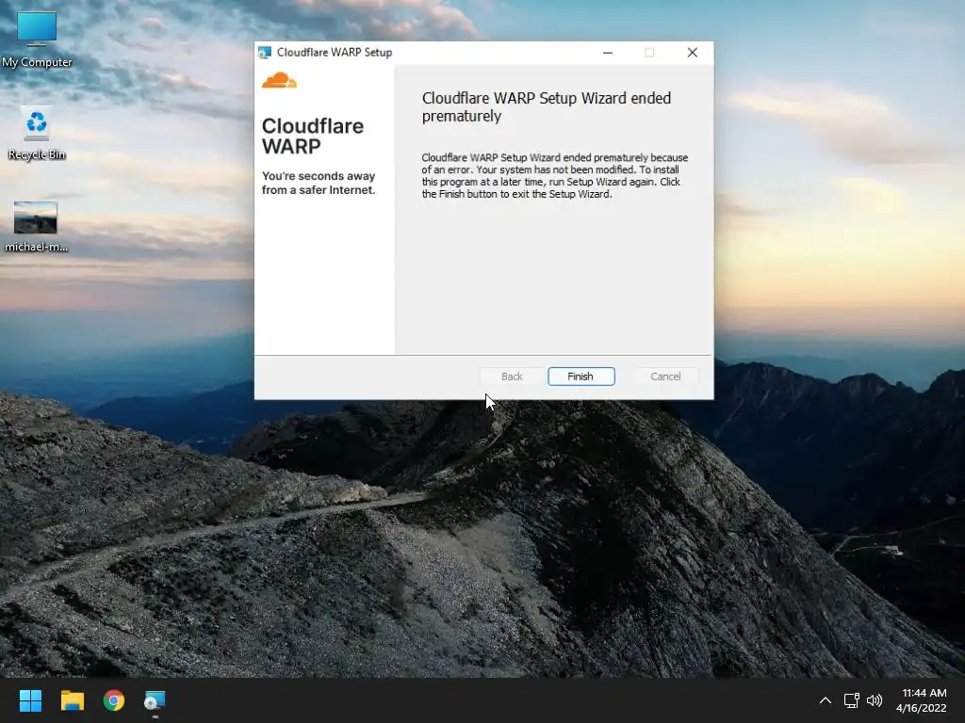Click the heading 'Setup Wizard ended prematurely'
The image size is (965, 723).
point(547,107)
